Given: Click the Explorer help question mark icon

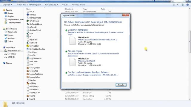Looking at the screenshot, I should 187,5.
